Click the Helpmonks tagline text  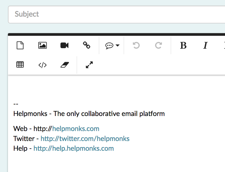[89, 114]
